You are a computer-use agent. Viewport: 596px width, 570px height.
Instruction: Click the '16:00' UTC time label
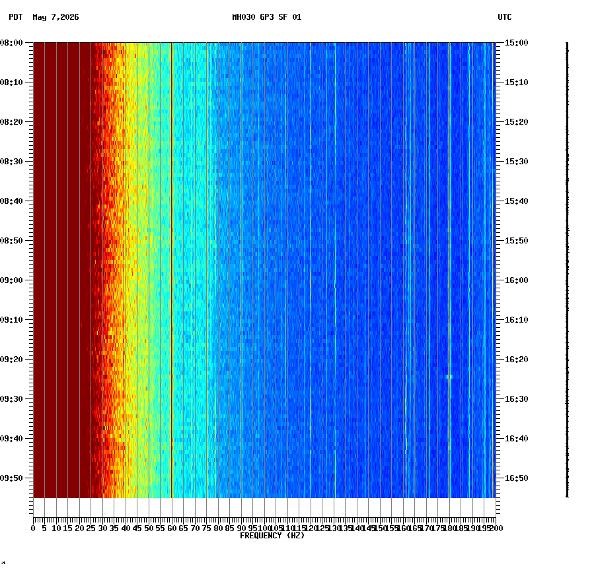517,280
